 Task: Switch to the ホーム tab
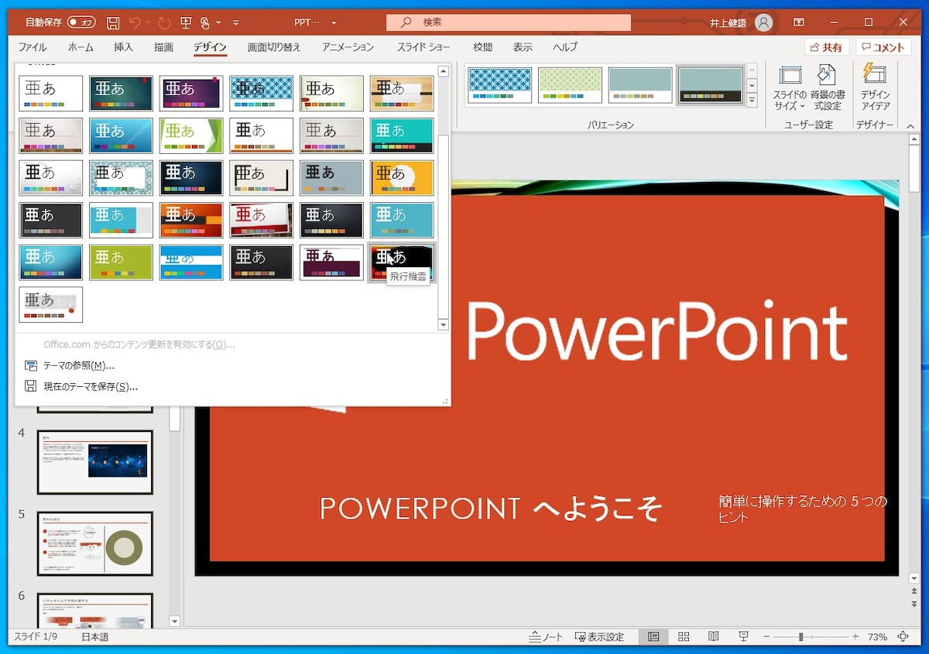[81, 47]
